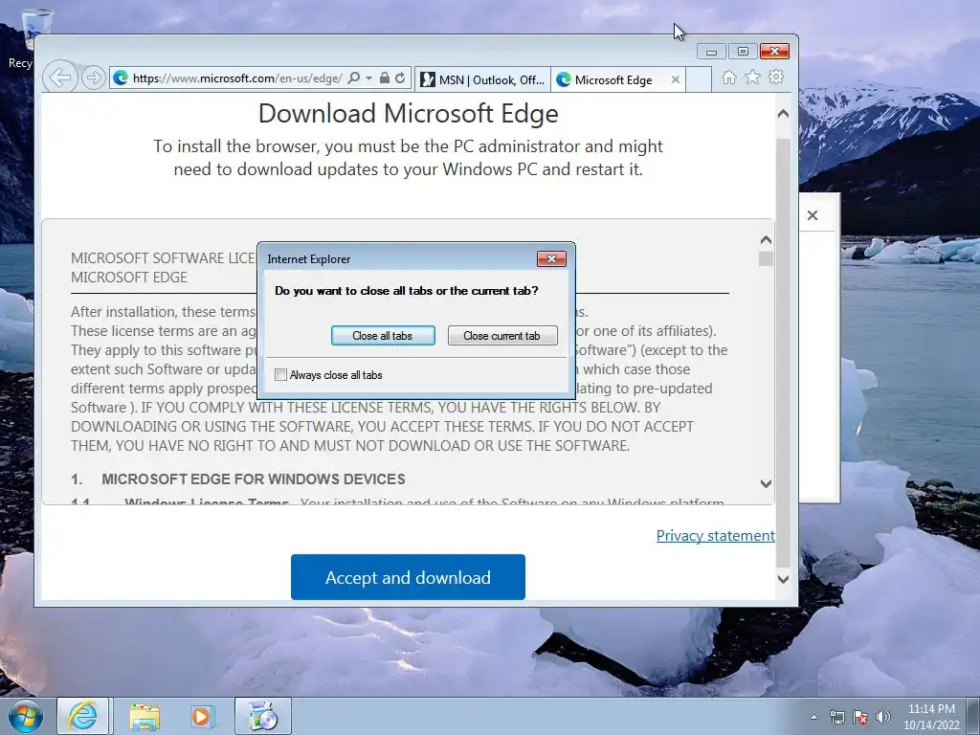980x735 pixels.
Task: Minimize the Internet Explorer window
Action: coord(711,52)
